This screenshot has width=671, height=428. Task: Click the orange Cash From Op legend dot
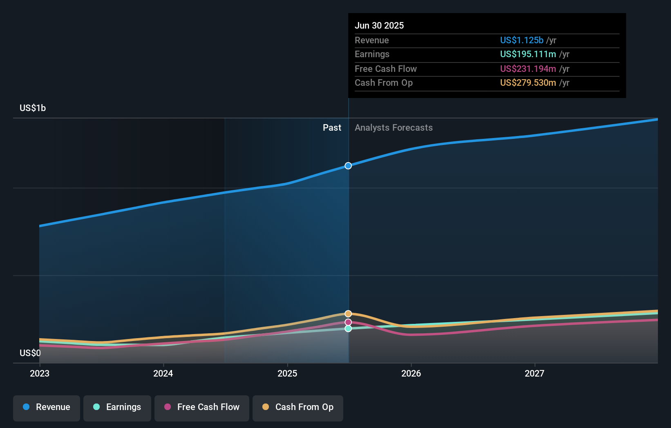click(x=266, y=407)
